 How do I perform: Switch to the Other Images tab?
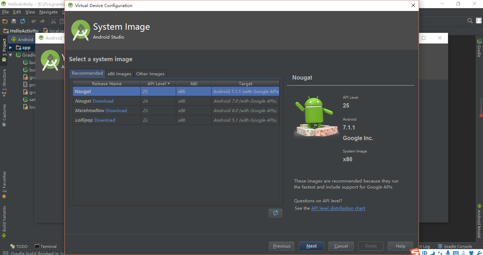[x=150, y=74]
